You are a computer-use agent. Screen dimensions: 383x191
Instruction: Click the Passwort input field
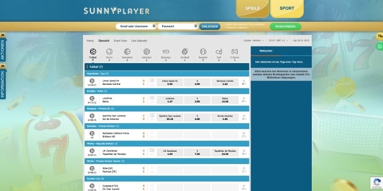178,27
